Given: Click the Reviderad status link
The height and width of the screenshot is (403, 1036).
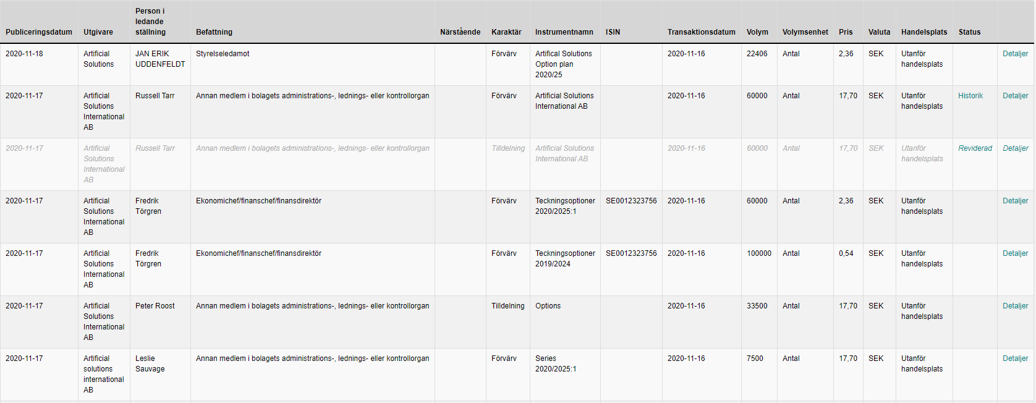Looking at the screenshot, I should pyautogui.click(x=975, y=148).
